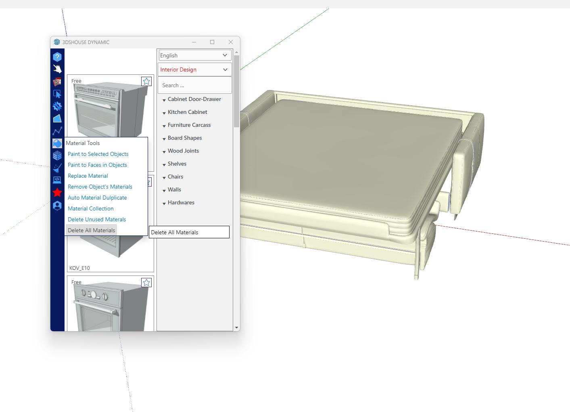Click the line graph icon in sidebar
Image resolution: width=570 pixels, height=412 pixels.
(x=57, y=131)
